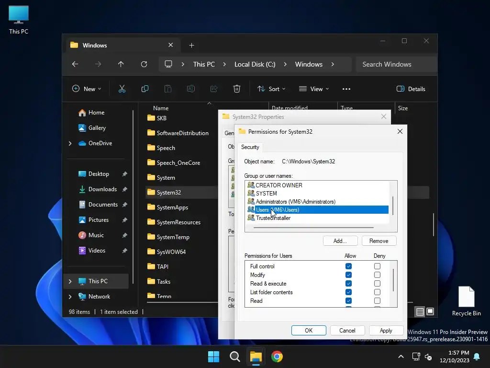Click the Cut scissors icon in toolbar

coord(122,89)
